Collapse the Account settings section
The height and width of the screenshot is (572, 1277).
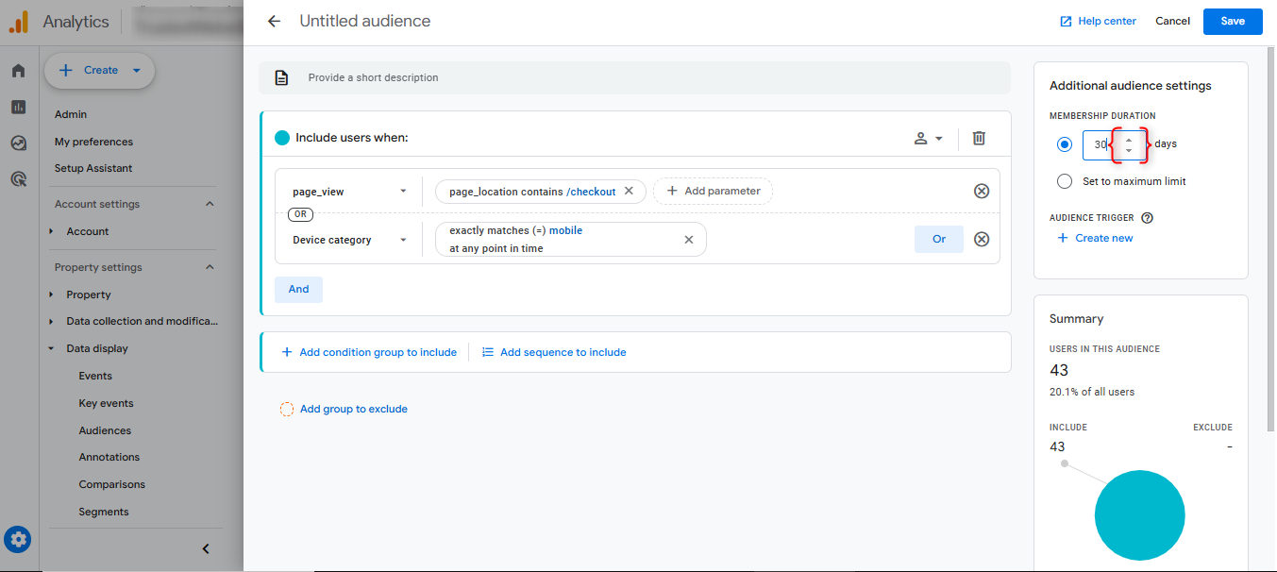tap(210, 204)
